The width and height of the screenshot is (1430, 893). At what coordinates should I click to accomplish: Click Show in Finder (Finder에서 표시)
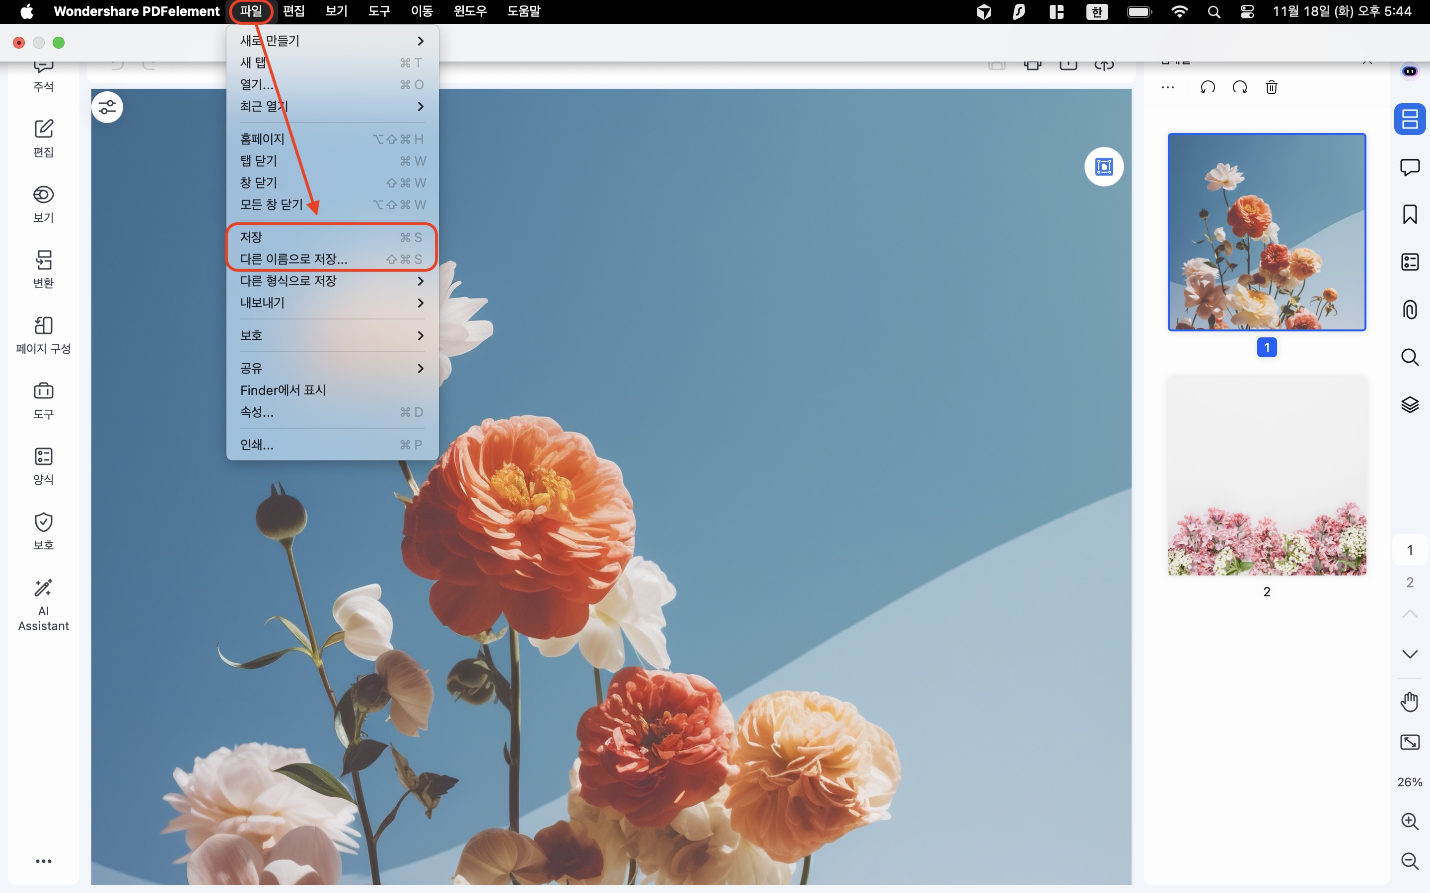point(283,390)
